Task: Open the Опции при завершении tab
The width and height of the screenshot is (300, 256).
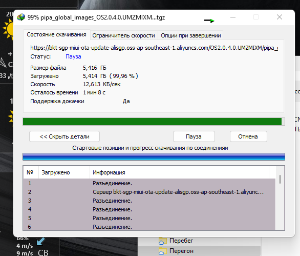Action: pyautogui.click(x=191, y=35)
